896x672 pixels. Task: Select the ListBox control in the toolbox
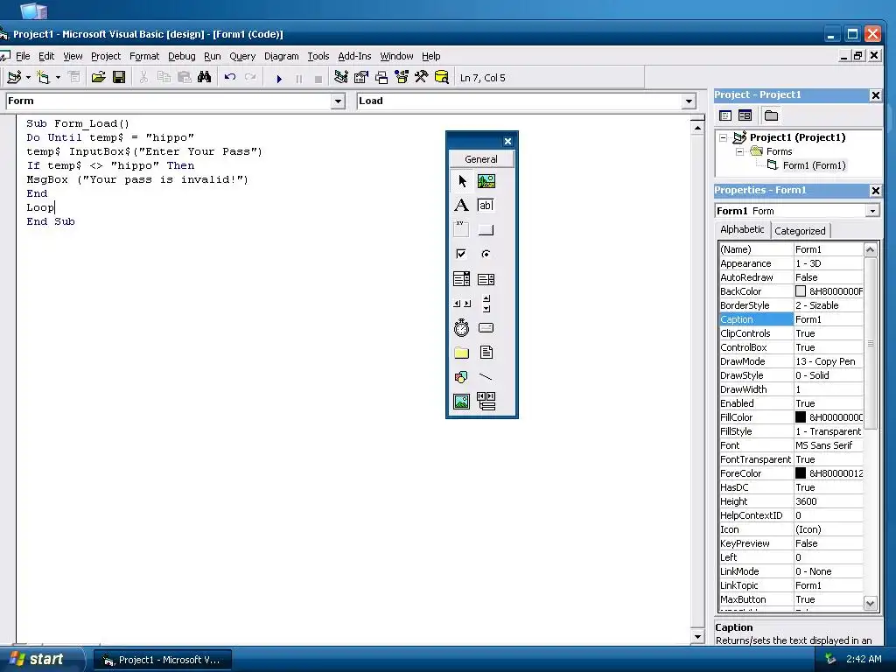click(x=486, y=279)
